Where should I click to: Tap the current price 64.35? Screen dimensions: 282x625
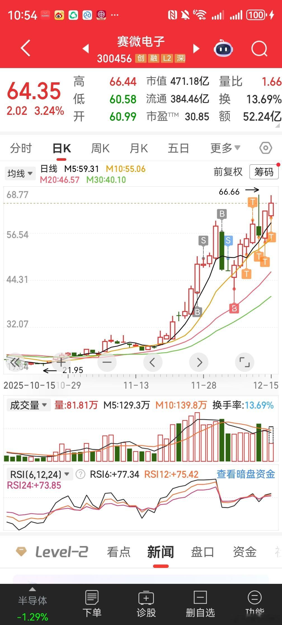tap(34, 91)
